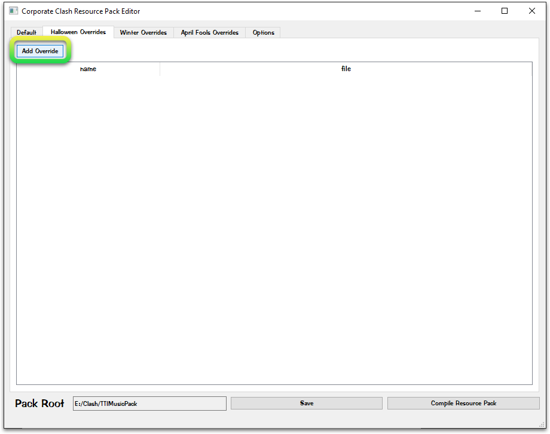Open the Options tab
The image size is (550, 434).
pyautogui.click(x=263, y=32)
